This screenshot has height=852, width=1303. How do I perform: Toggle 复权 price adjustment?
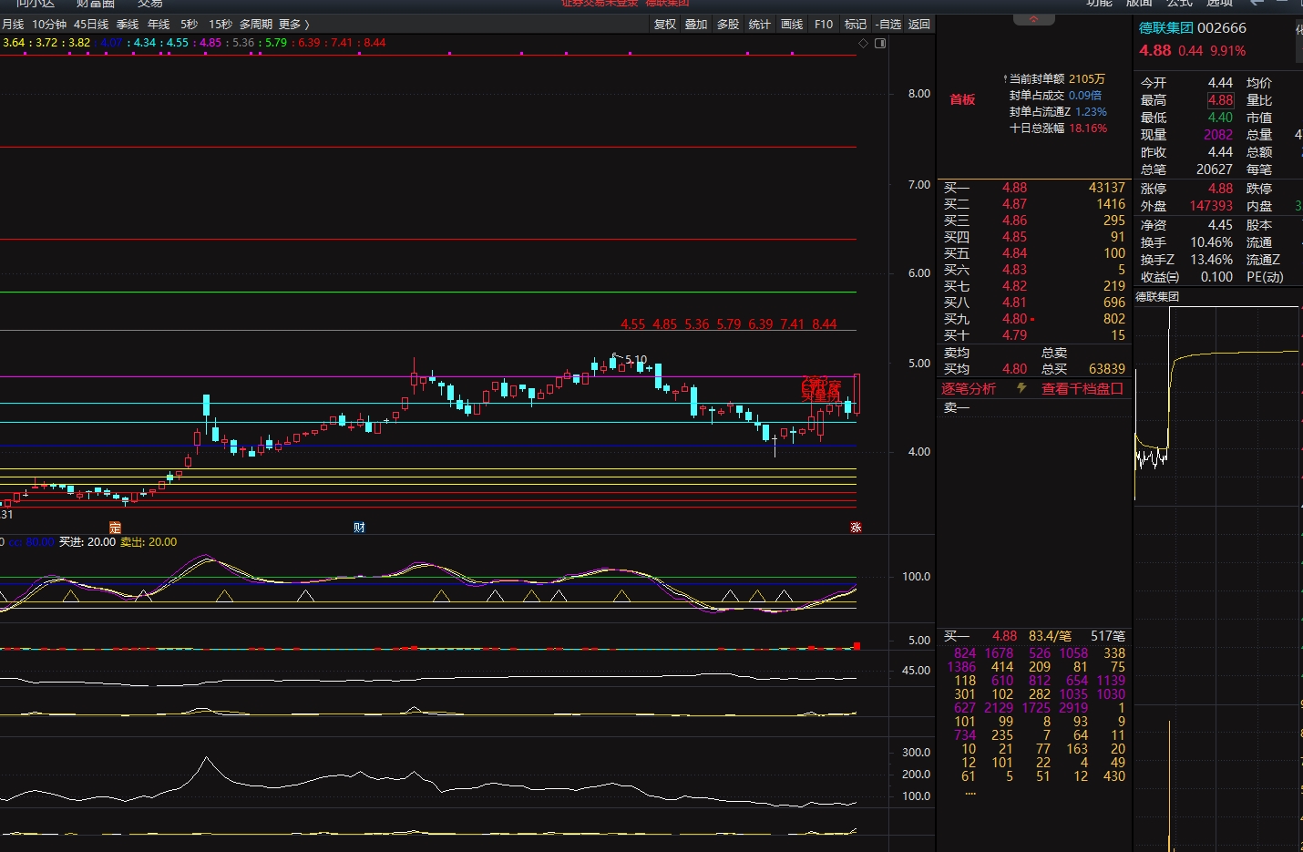pyautogui.click(x=665, y=25)
